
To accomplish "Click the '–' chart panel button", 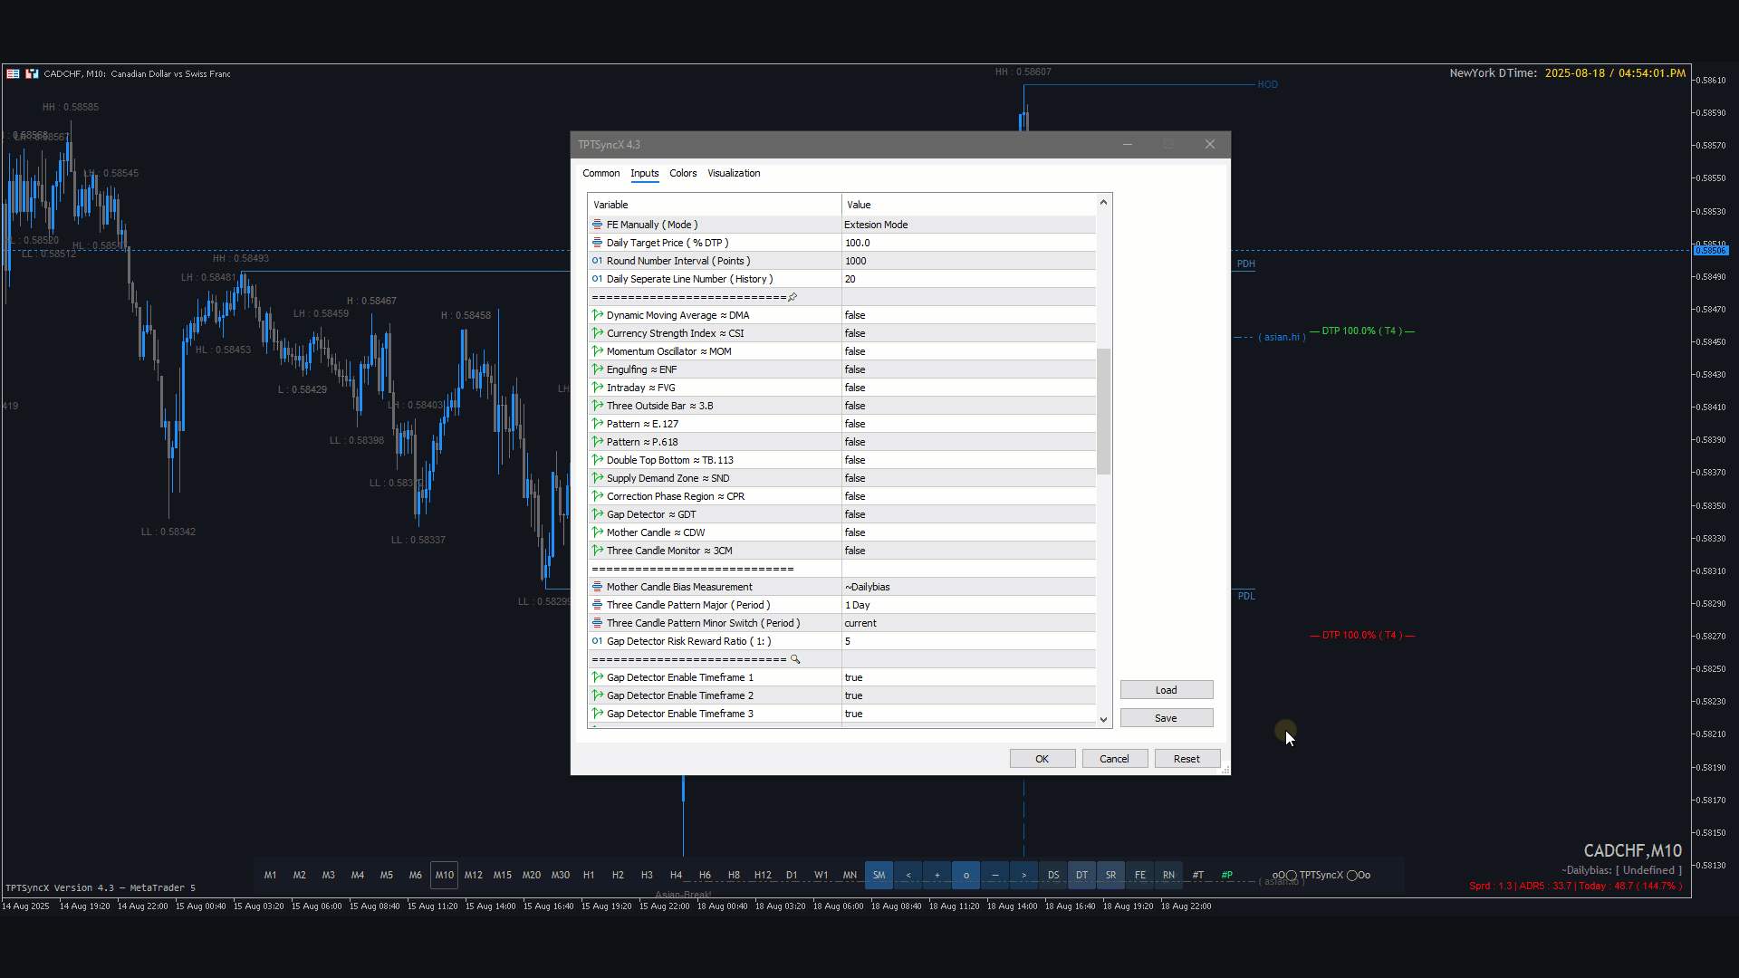I will (994, 875).
